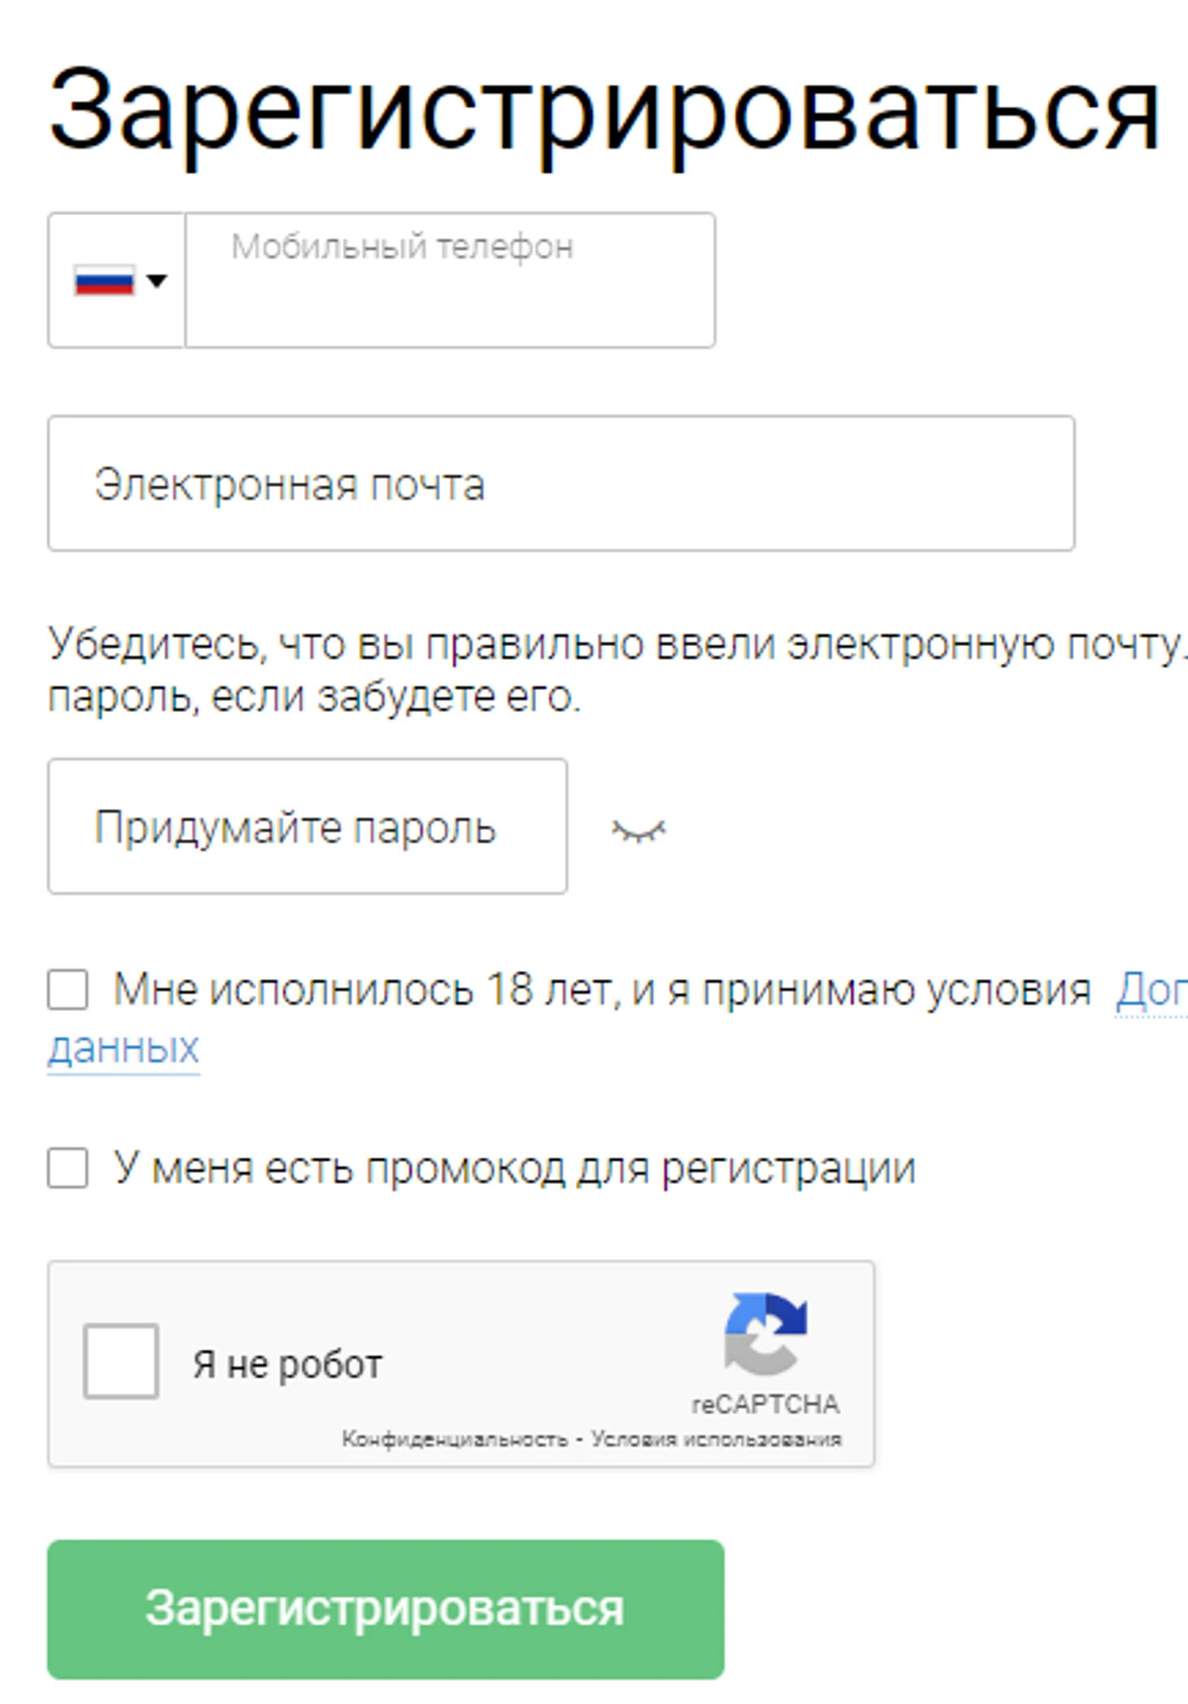Click the Мне исполнилось 18 лет label
This screenshot has height=1704, width=1188.
click(602, 991)
